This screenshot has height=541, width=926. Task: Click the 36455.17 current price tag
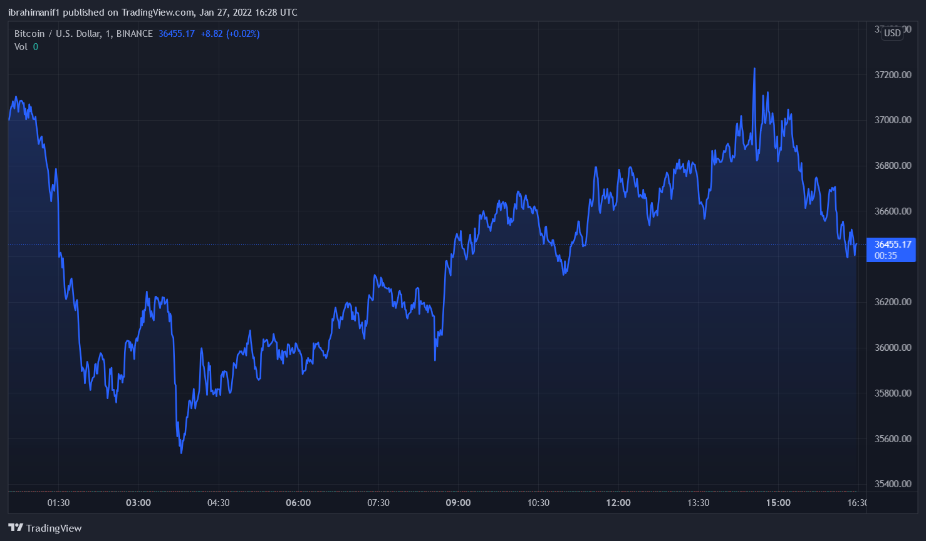coord(892,245)
